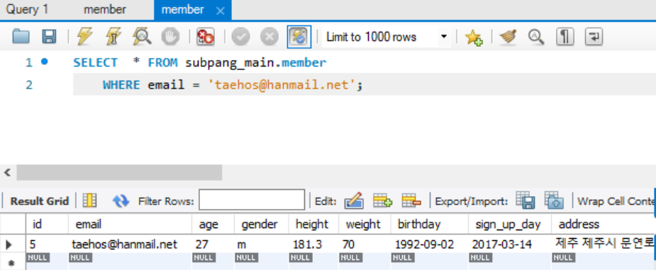Execute statement under cursor icon
Screen dimensions: 656x270
click(113, 37)
